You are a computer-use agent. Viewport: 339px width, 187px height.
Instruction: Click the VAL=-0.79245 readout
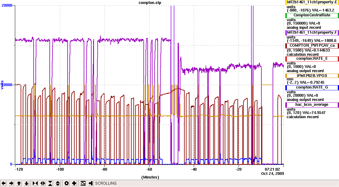click(x=313, y=82)
